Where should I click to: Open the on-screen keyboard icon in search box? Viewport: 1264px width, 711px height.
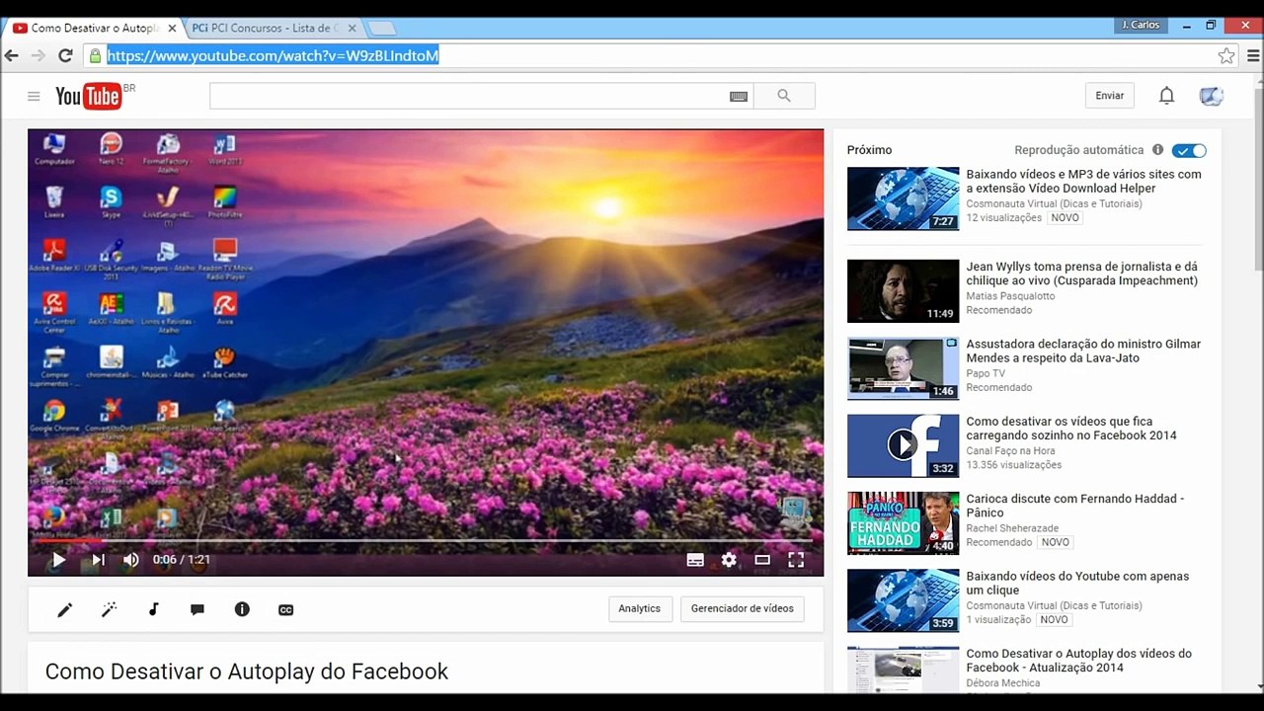click(x=739, y=96)
